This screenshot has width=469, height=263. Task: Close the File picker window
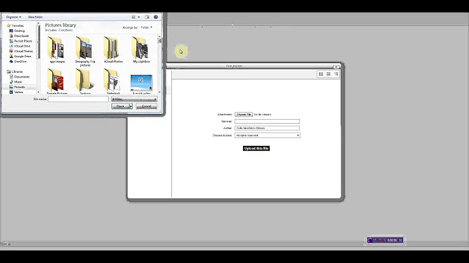336,66
